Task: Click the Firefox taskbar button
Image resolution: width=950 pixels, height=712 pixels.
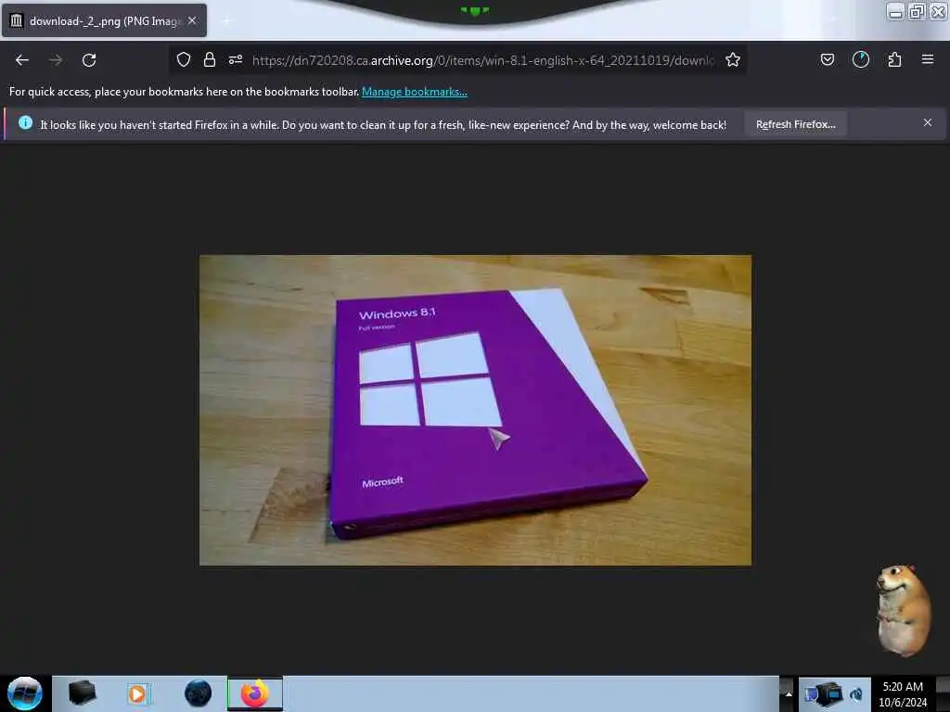Action: point(255,693)
